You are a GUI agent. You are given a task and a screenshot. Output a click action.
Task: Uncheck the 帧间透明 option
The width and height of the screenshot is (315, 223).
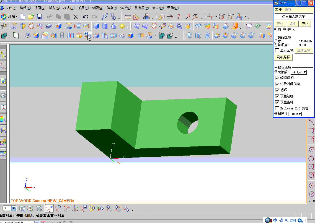[x=277, y=78]
